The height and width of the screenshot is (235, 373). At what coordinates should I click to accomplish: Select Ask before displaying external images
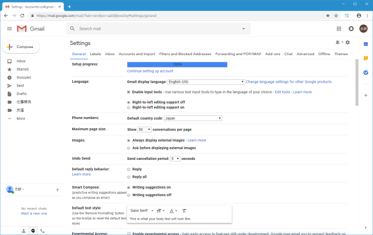coord(129,148)
